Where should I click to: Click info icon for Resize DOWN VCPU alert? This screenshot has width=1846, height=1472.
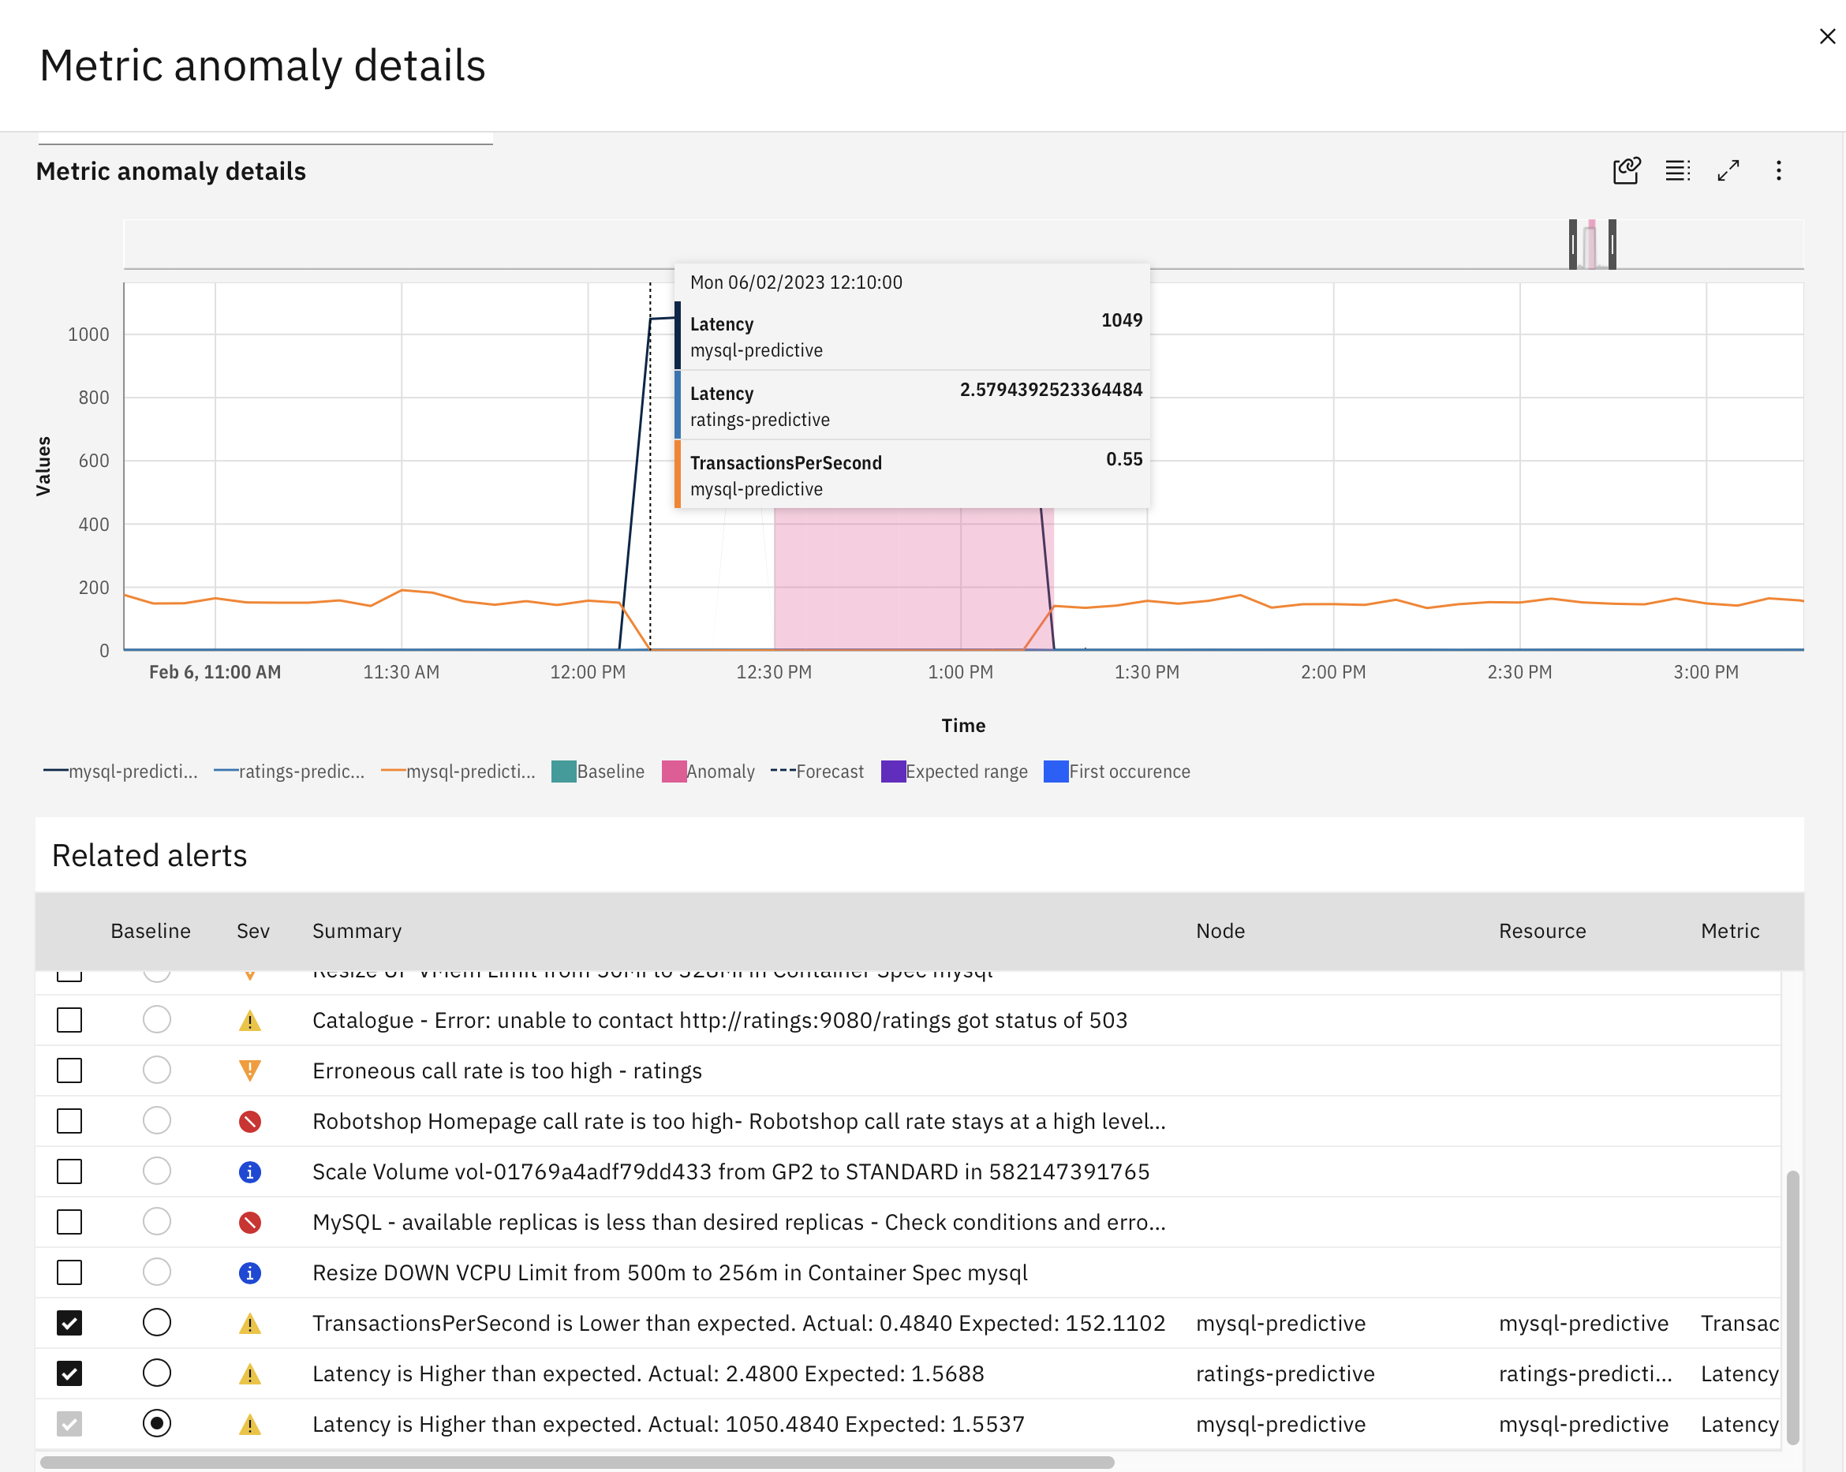[x=250, y=1272]
